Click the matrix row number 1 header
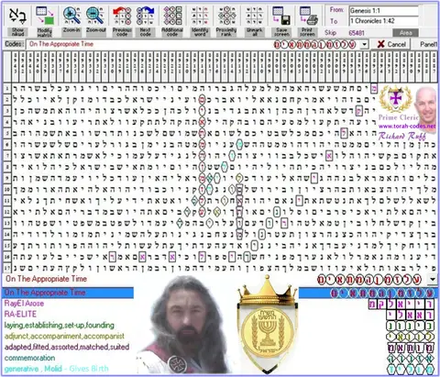440x377 pixels. 7,89
